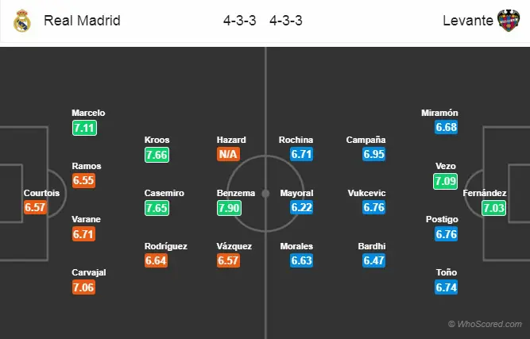Screen dimensions: 530x339
Task: Select Fernández's 7.03 rating badge
Action: pos(493,208)
